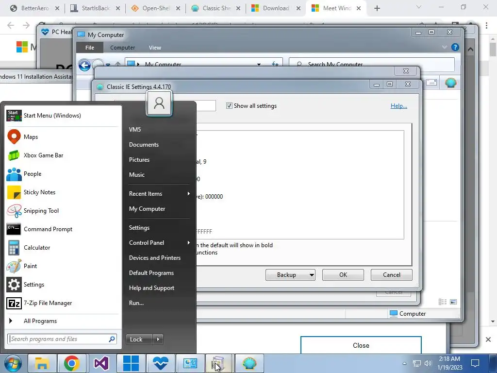Image resolution: width=497 pixels, height=373 pixels.
Task: Open Chrome tab search dropdown
Action: (x=419, y=7)
